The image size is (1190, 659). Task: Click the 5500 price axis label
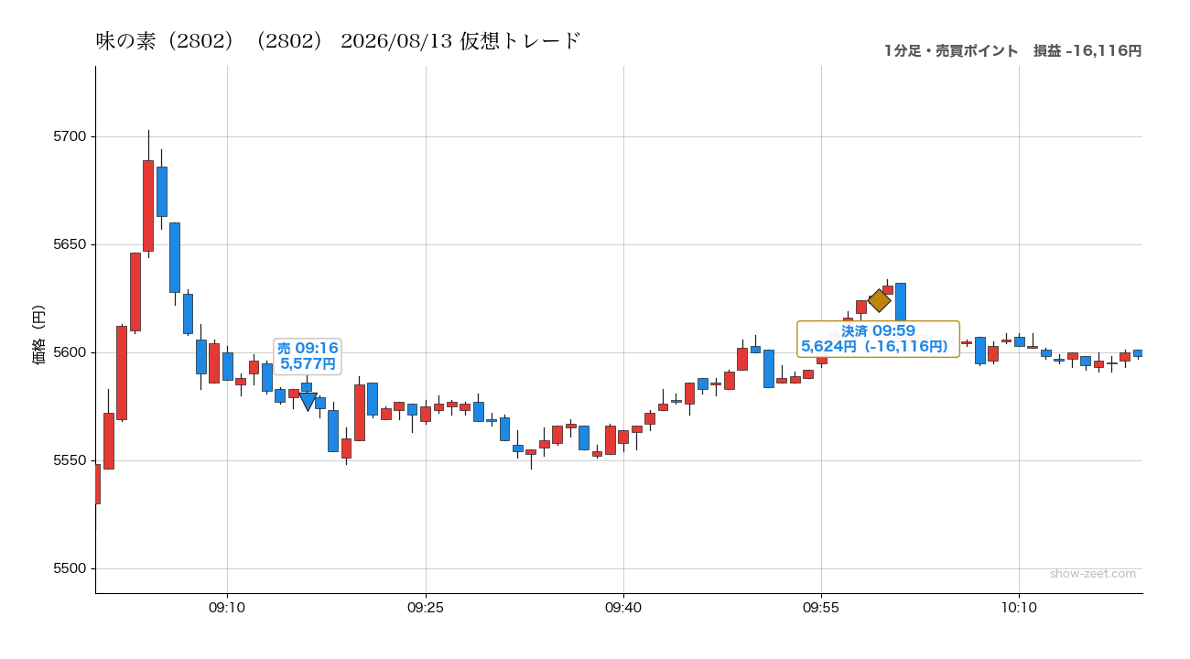pos(69,568)
